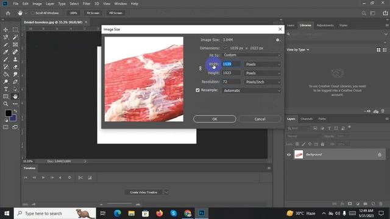Select the Pen tool

[x=15, y=82]
